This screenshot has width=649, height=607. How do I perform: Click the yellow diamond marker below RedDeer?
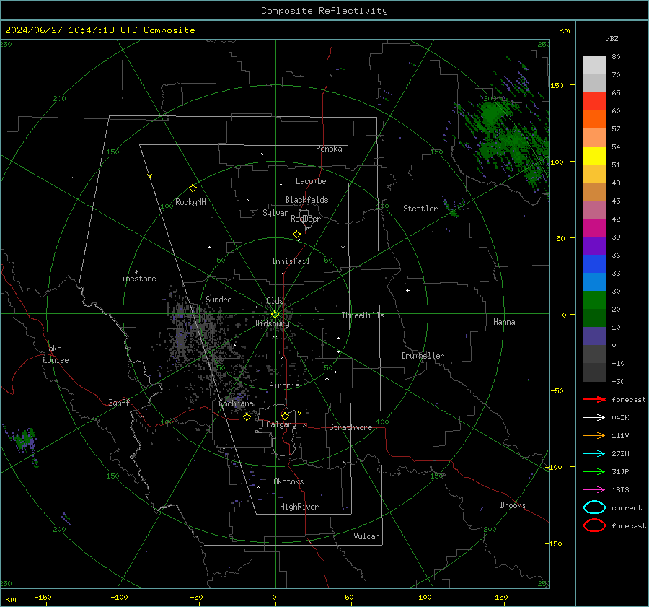pos(296,235)
